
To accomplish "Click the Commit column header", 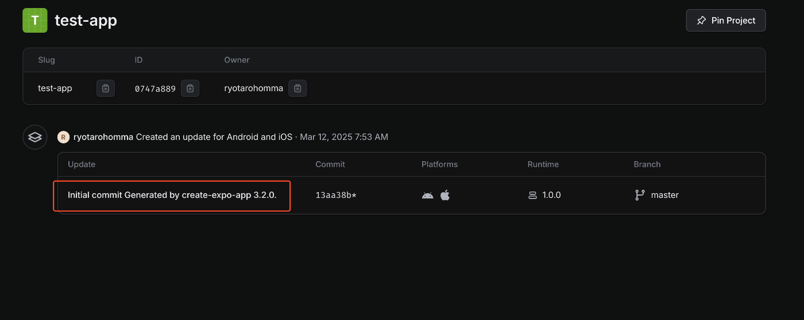I will click(330, 164).
